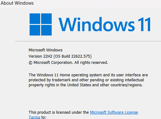
Task: Click the Microsoft Corporation copyright line
Action: pos(68,63)
